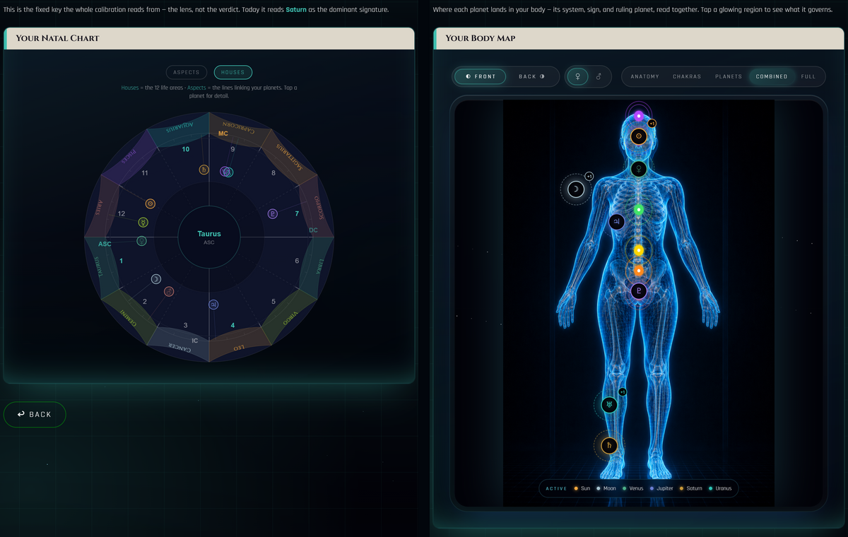The width and height of the screenshot is (848, 537).
Task: Click the DC label on the chart
Action: (x=313, y=230)
